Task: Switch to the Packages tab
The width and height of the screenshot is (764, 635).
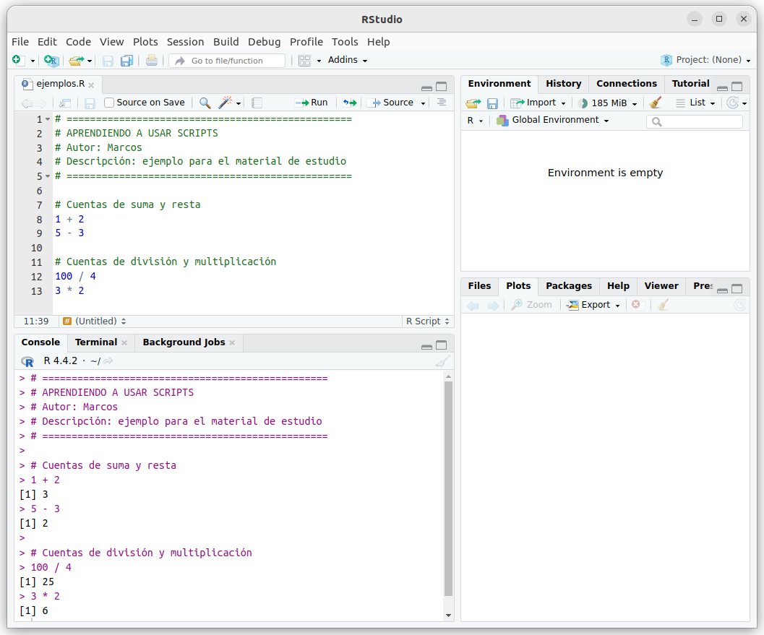Action: [x=569, y=286]
